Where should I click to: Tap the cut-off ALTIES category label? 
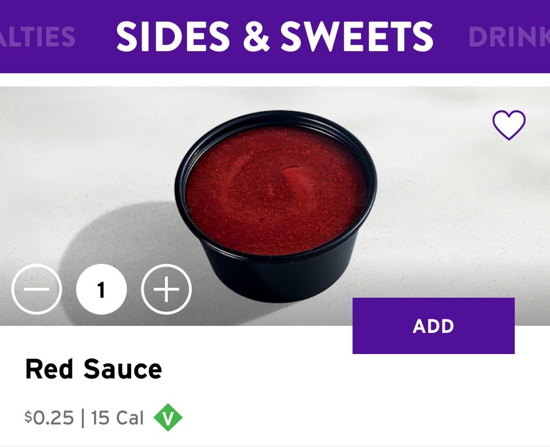[x=38, y=37]
